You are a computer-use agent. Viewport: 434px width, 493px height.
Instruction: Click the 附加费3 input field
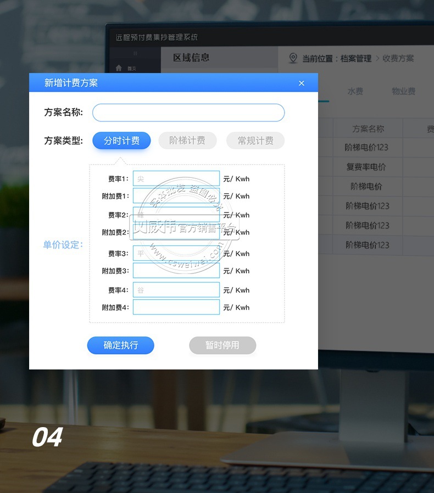[x=176, y=271]
